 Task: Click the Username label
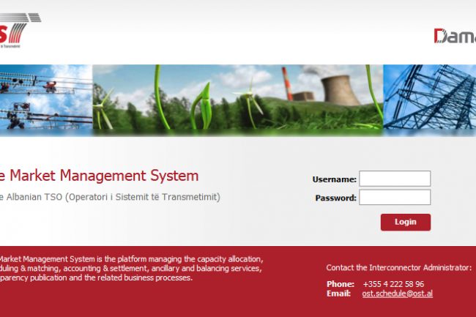[x=334, y=179]
